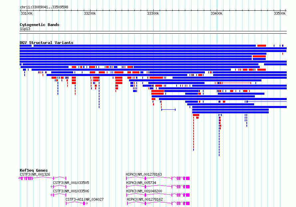
Task: Click the RefSeq Genes track title
Action: coord(34,170)
